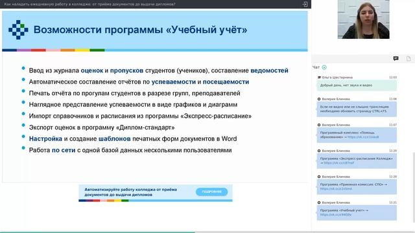
Task: Click the «Чат» panel heading
Action: 316,67
